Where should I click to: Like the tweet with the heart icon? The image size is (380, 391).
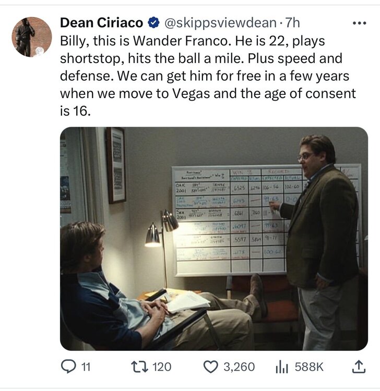coord(210,367)
